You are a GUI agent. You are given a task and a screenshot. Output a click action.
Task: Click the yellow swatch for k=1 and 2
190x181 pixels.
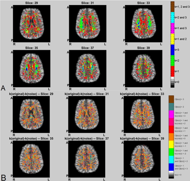(x=172, y=39)
